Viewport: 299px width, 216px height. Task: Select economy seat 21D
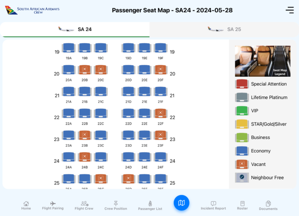(128, 91)
